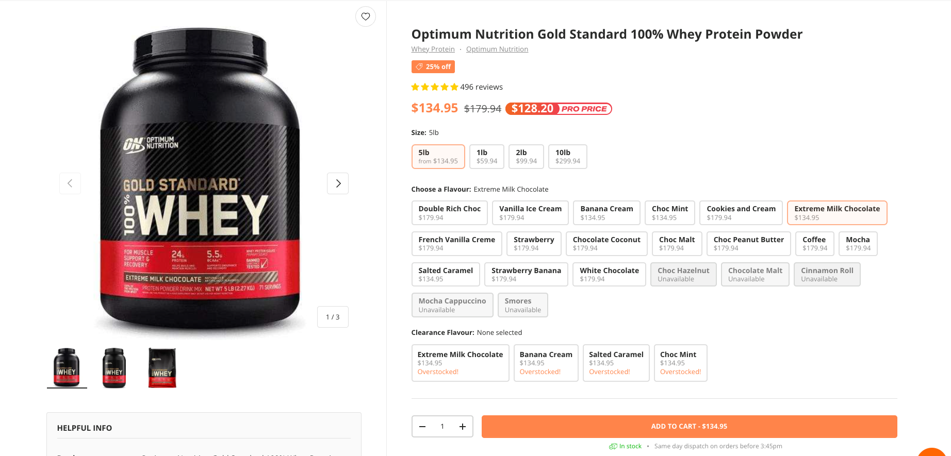This screenshot has width=951, height=456.
Task: Choose clearance flavour Salted Caramel
Action: coord(616,363)
